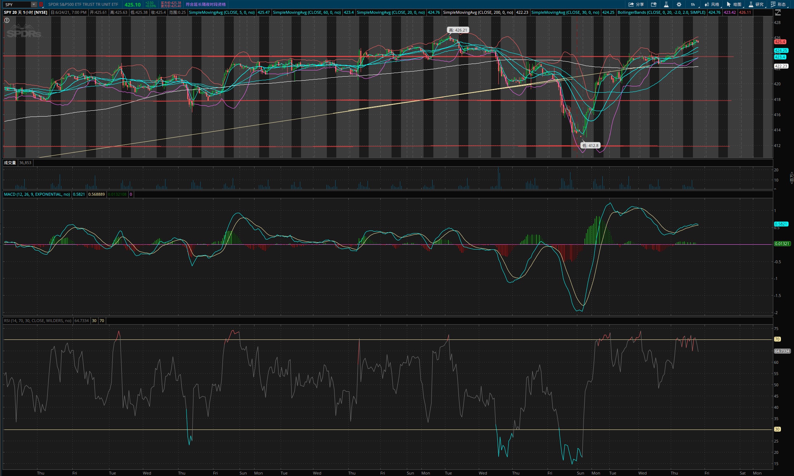This screenshot has height=476, width=794.
Task: Open the Patterns (形态) menu
Action: (x=778, y=4)
